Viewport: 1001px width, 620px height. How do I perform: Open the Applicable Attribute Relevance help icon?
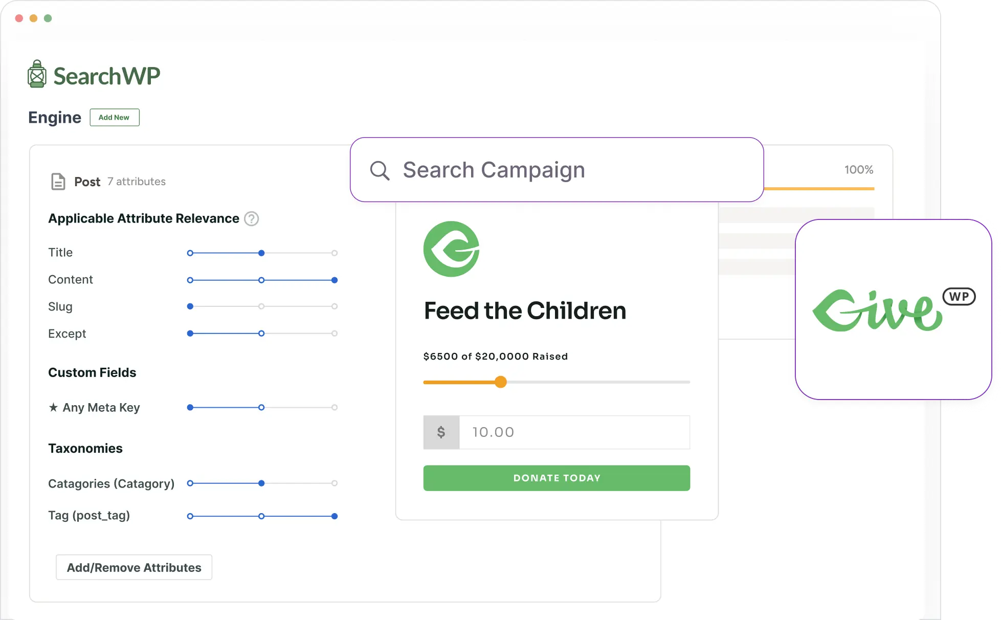click(251, 218)
